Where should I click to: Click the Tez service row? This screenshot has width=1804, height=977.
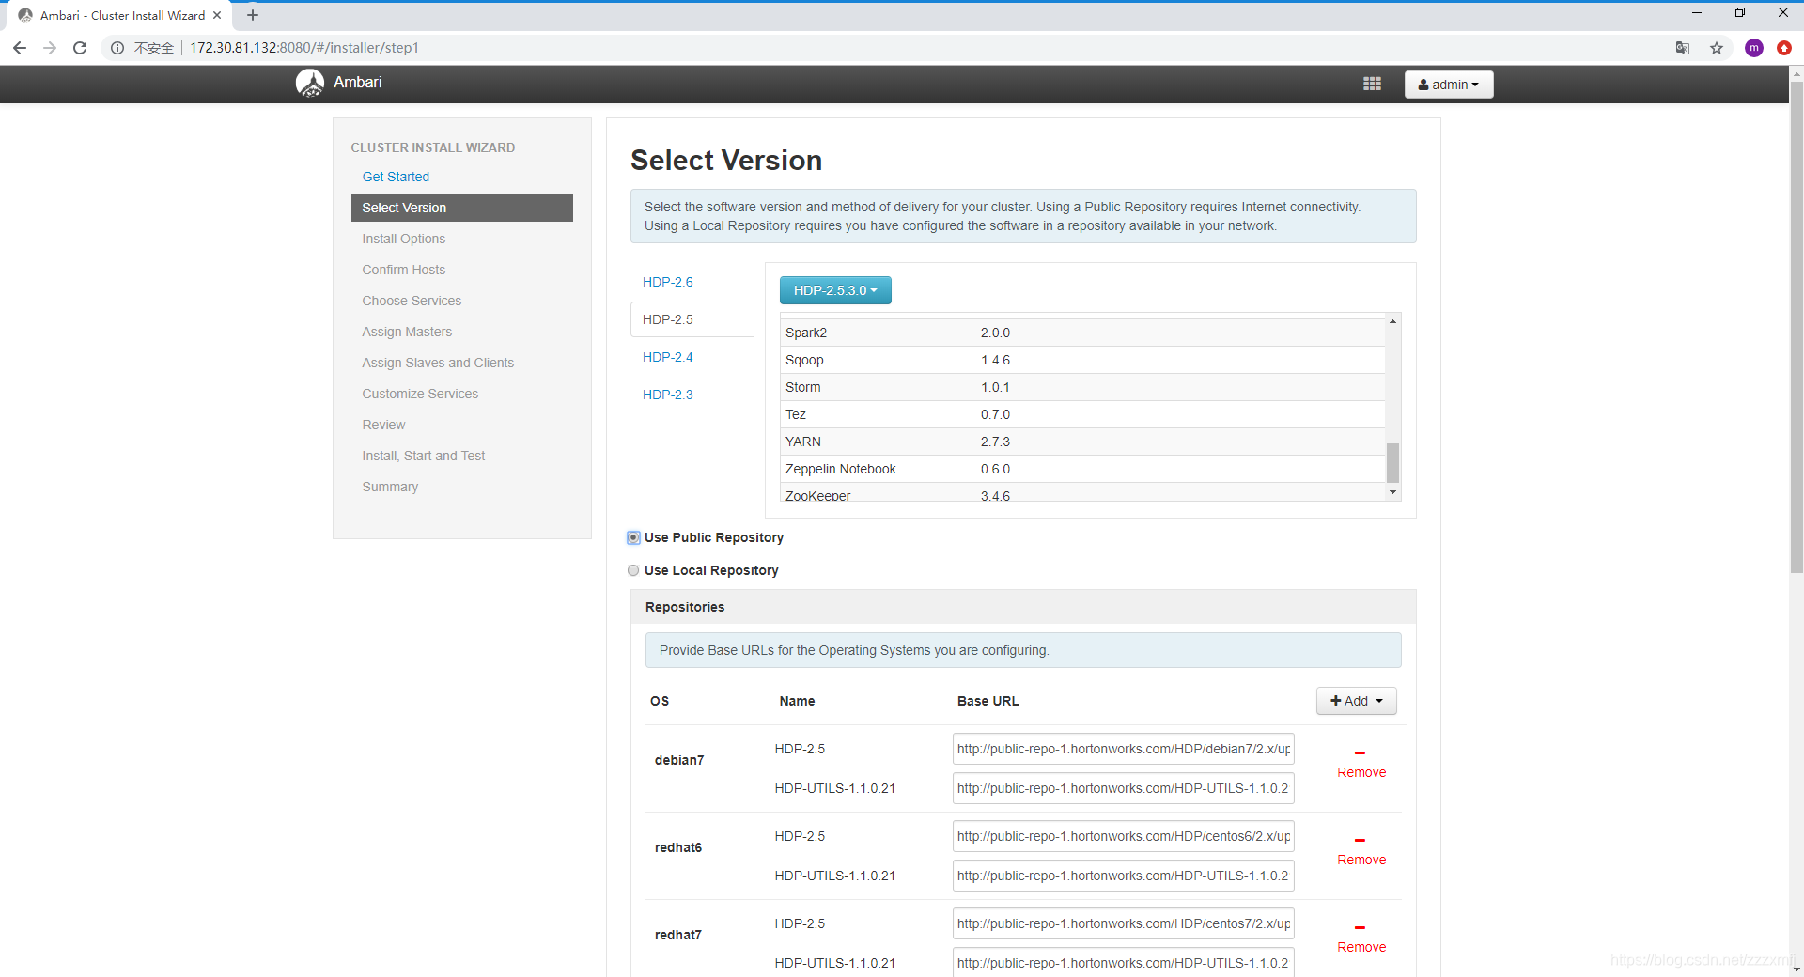tap(1082, 414)
